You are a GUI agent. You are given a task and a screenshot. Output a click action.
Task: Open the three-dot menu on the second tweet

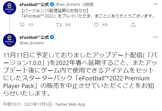click(155, 37)
